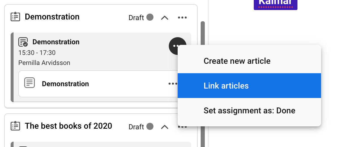Choose Create new article from menu

tap(237, 61)
